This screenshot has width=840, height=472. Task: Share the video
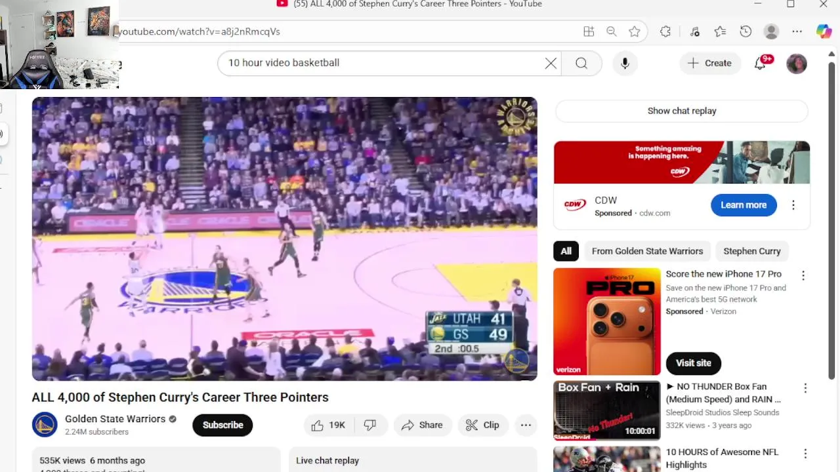click(x=423, y=425)
